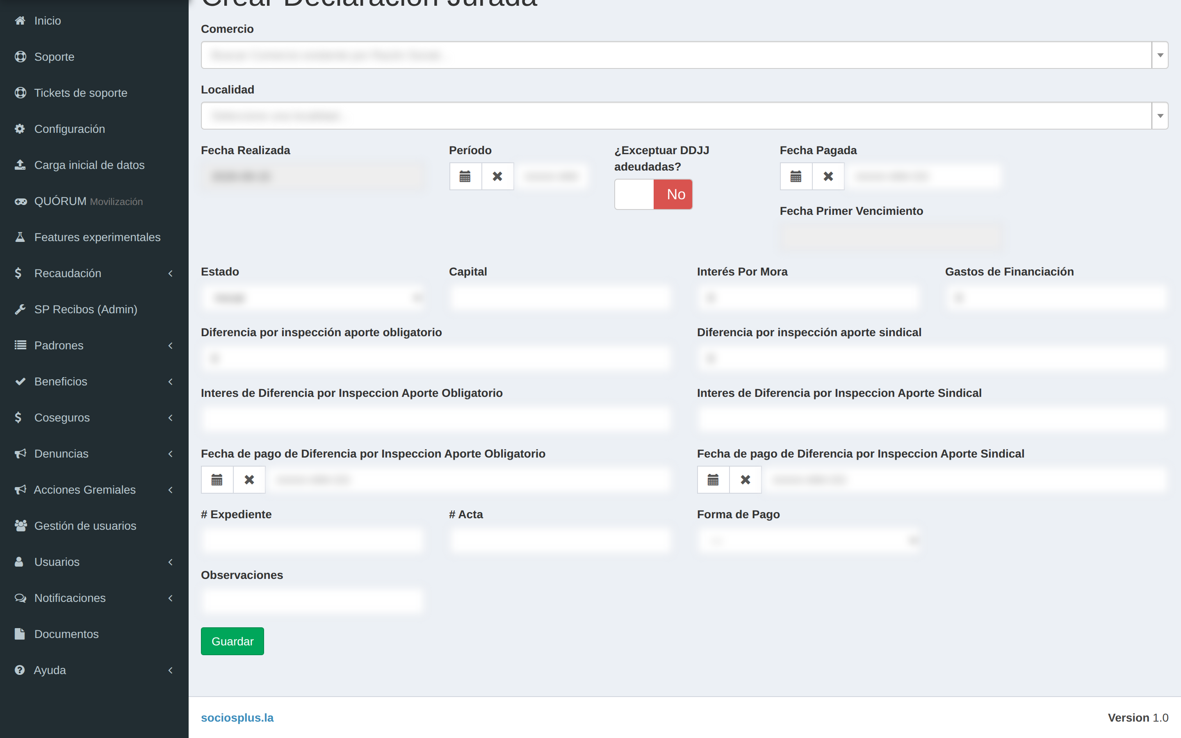1181x738 pixels.
Task: Expand the Recaudación menu chevron
Action: pyautogui.click(x=170, y=273)
